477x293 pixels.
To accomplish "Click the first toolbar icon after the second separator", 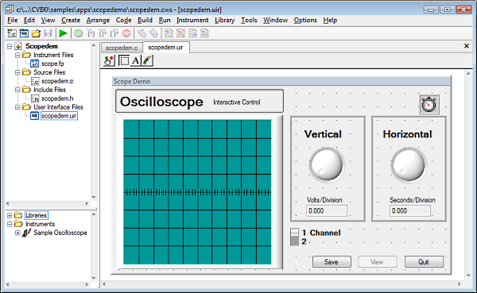I will tap(169, 33).
